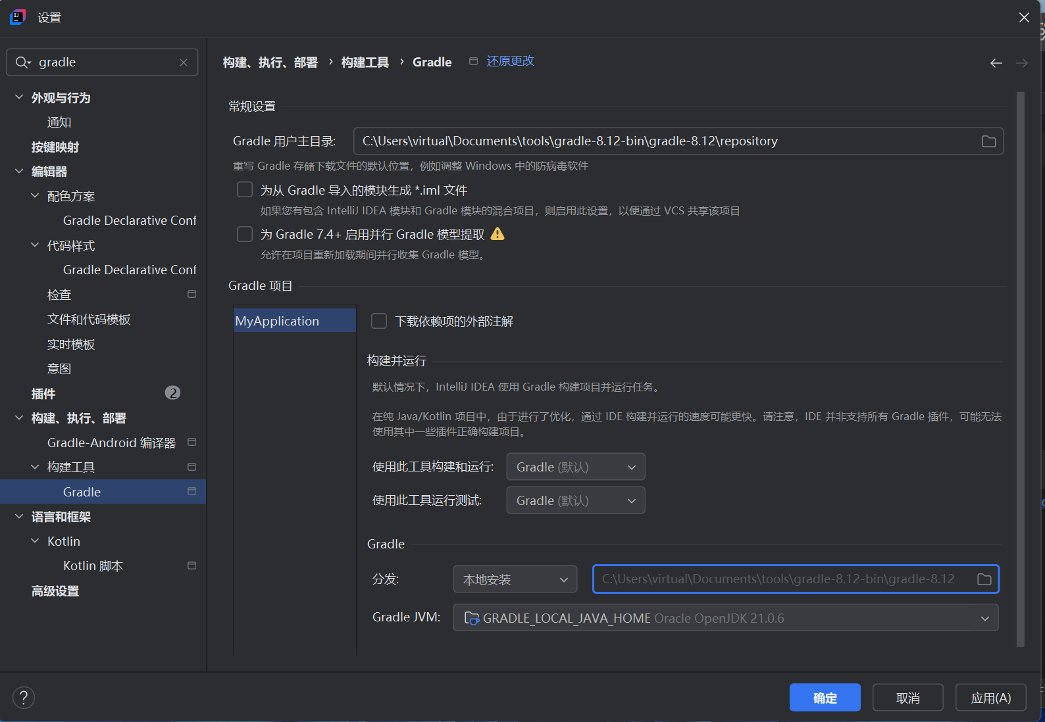Screen dimensions: 1045x722
Task: Select MyApplication in Gradle projects list
Action: 294,321
